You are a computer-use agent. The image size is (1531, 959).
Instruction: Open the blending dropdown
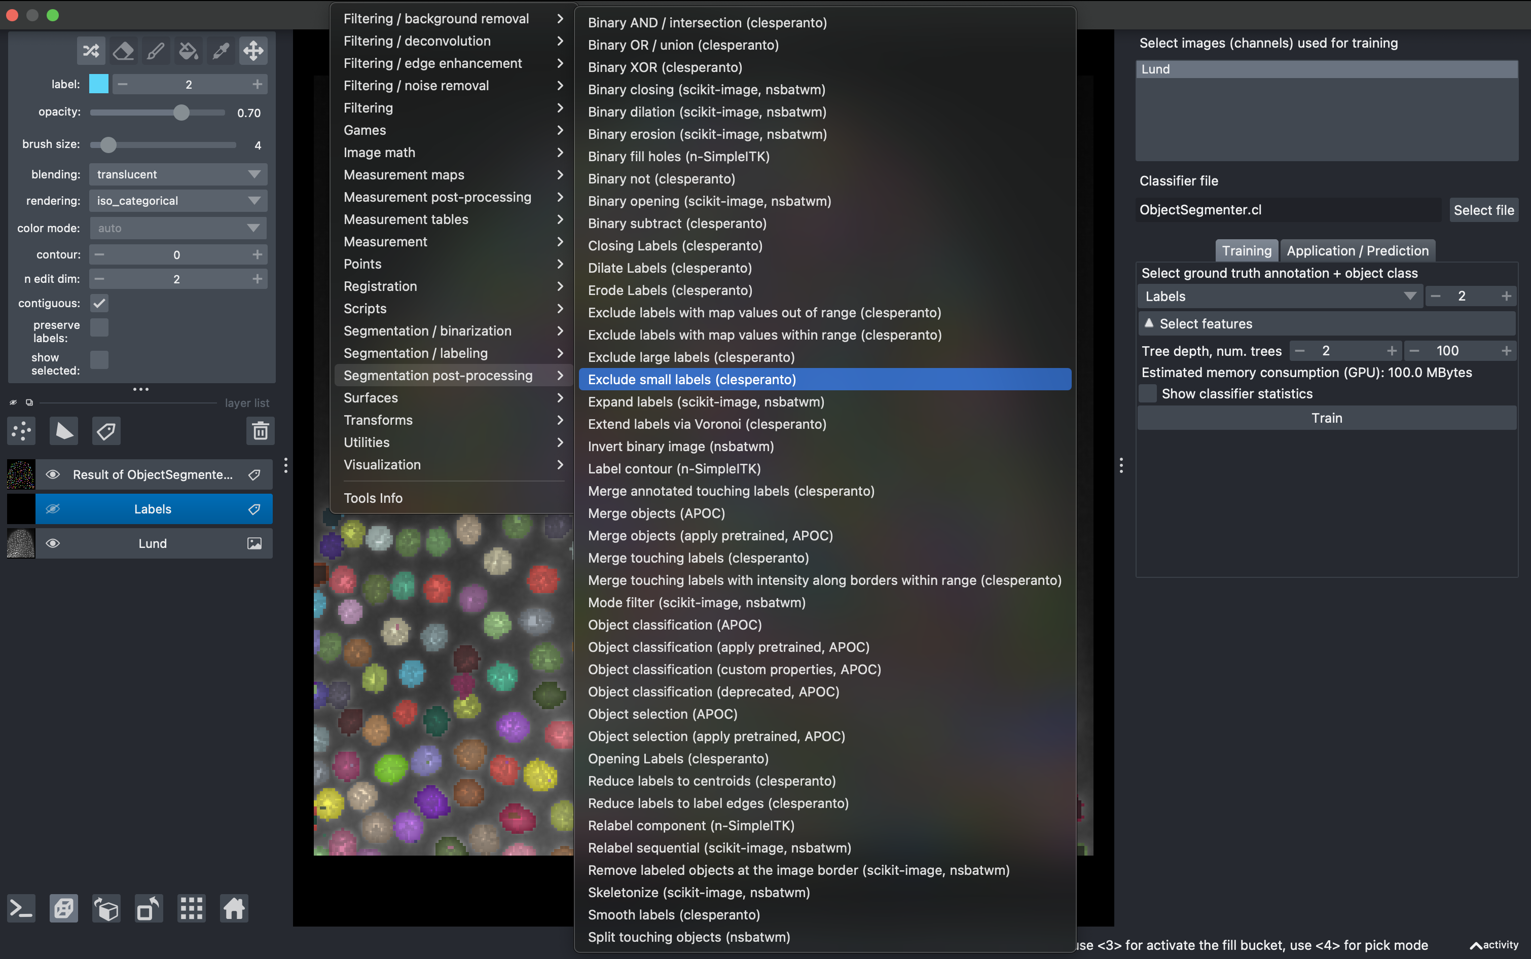177,174
